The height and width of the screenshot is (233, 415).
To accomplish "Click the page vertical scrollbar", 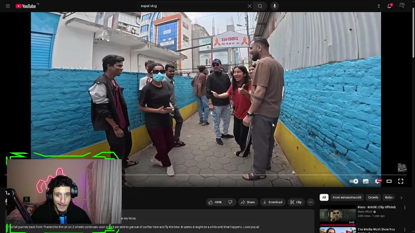I will point(413,32).
